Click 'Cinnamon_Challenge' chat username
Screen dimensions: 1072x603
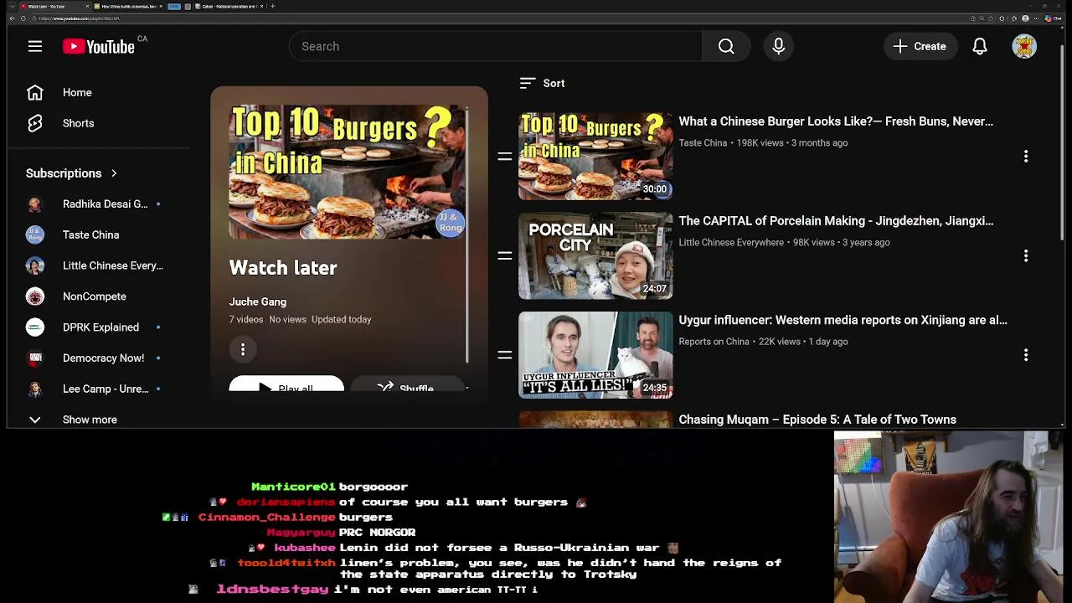pyautogui.click(x=266, y=518)
